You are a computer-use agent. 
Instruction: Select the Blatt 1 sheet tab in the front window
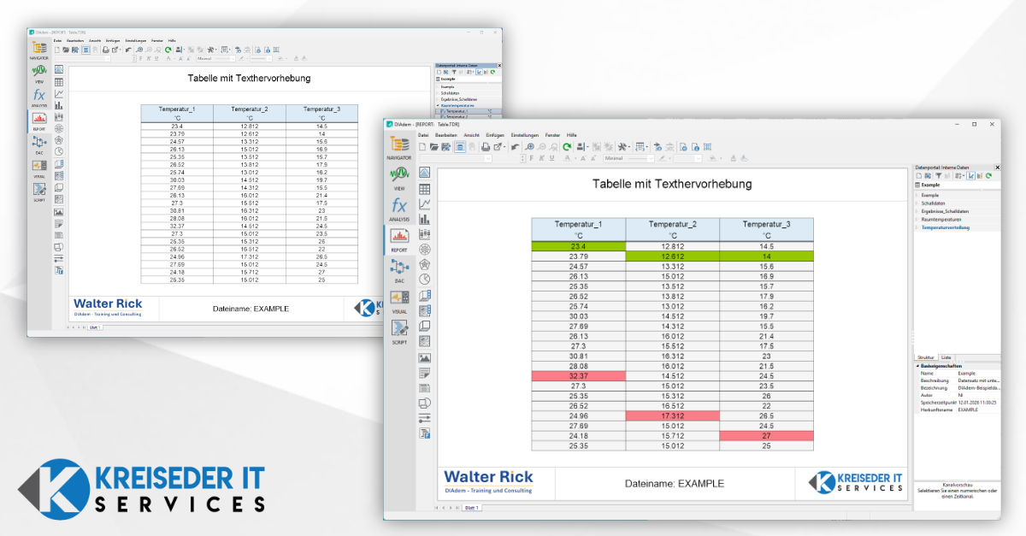tap(471, 508)
